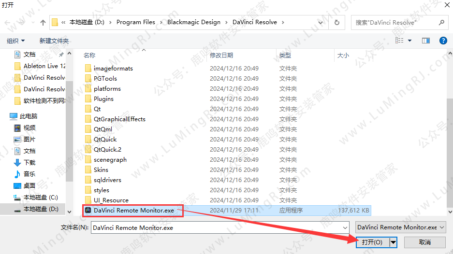Click the up one level arrow
Viewport: 453px width, 254px height.
click(43, 22)
